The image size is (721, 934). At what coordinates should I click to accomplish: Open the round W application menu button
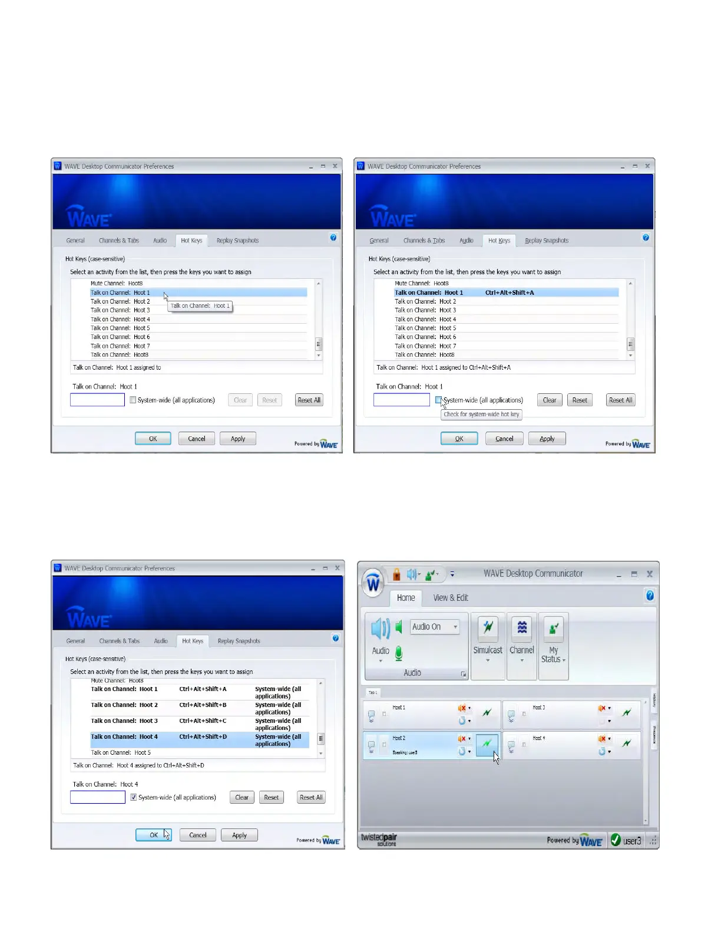coord(373,584)
